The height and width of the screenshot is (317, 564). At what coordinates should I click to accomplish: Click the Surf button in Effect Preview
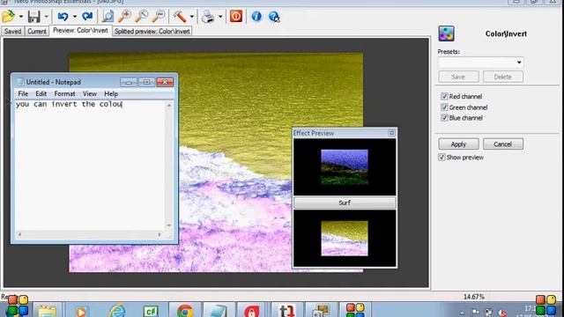tap(345, 203)
